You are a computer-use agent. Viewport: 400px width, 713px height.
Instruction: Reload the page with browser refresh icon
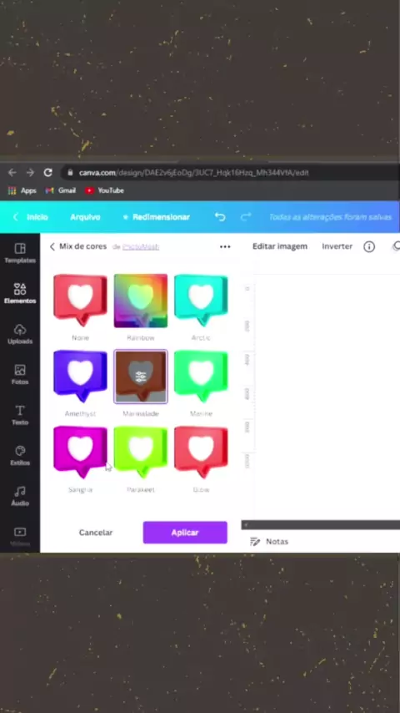point(47,172)
